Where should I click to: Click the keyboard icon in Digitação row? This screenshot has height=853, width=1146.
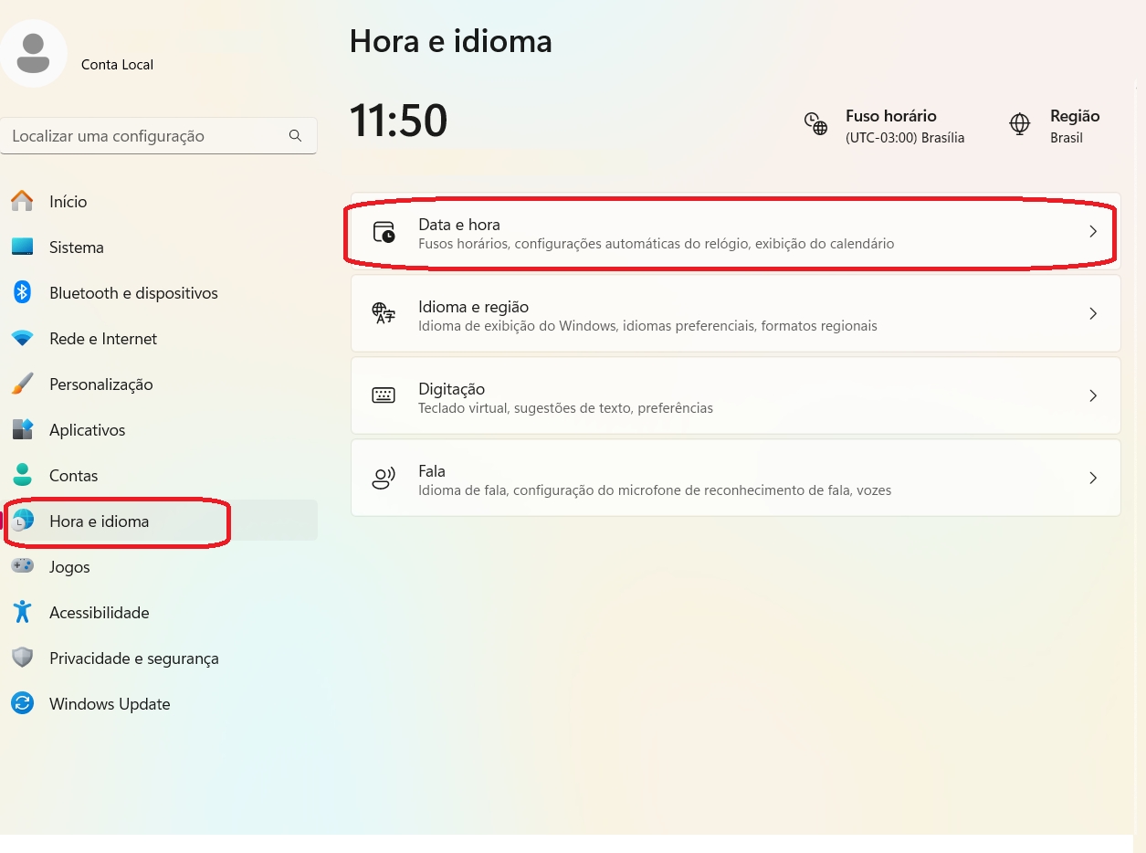point(384,395)
